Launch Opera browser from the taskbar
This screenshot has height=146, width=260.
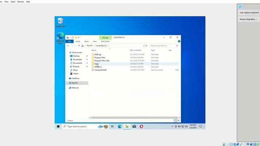141,127
